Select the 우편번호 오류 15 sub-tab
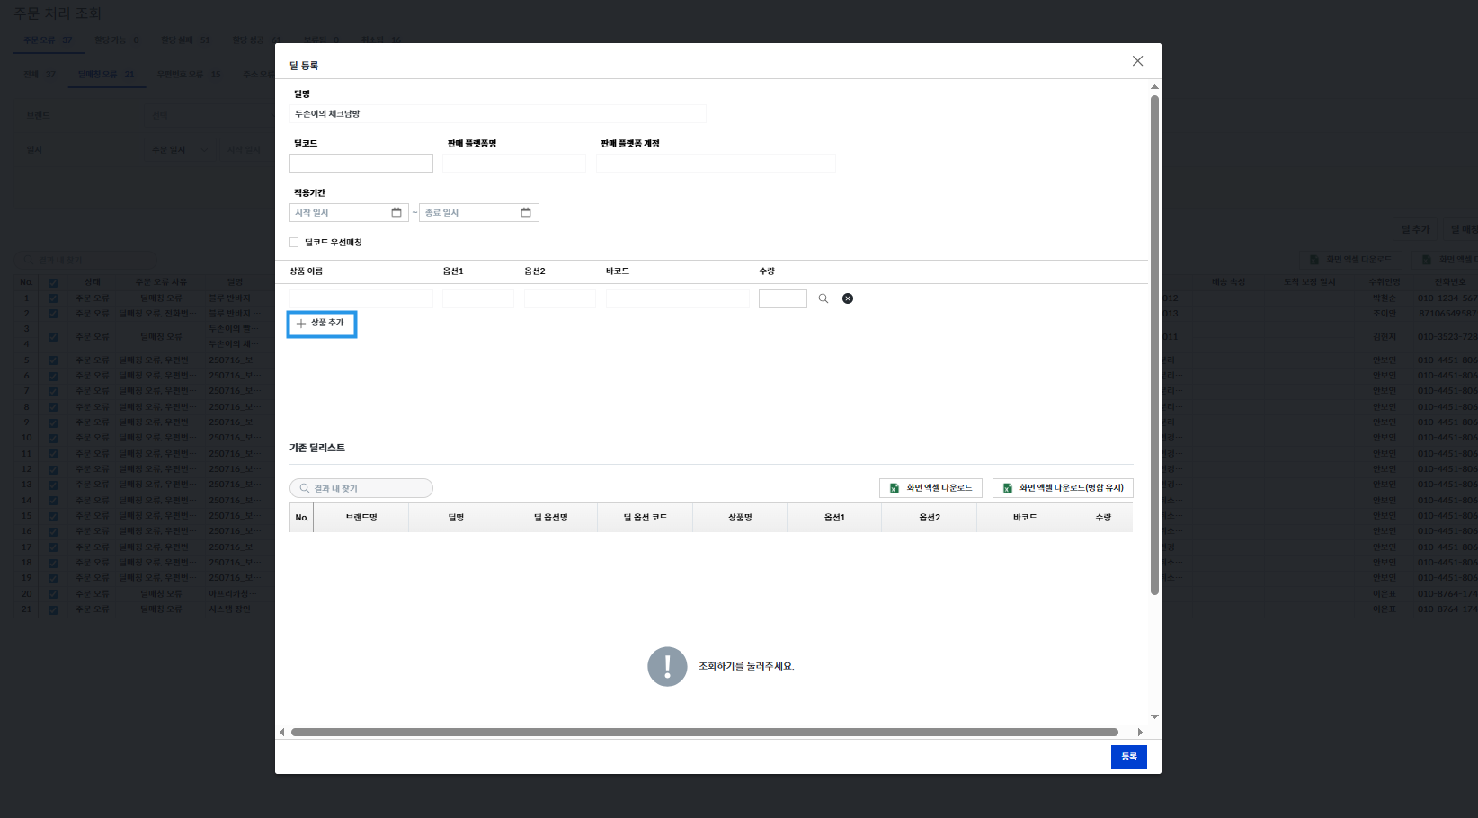The width and height of the screenshot is (1478, 818). [189, 75]
